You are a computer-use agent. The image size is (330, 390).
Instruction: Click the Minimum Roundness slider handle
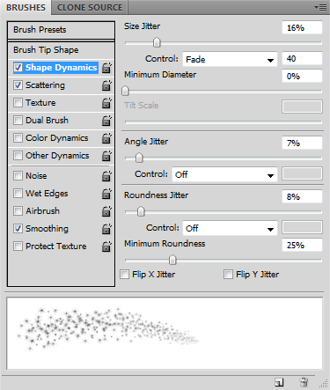[172, 260]
